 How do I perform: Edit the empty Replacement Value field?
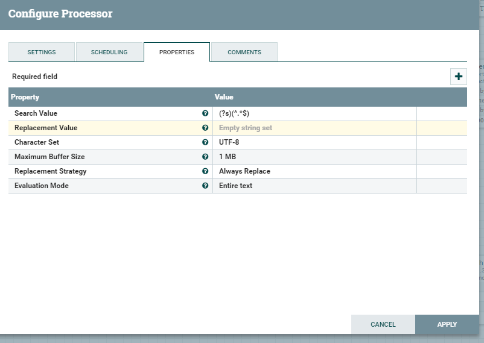314,128
